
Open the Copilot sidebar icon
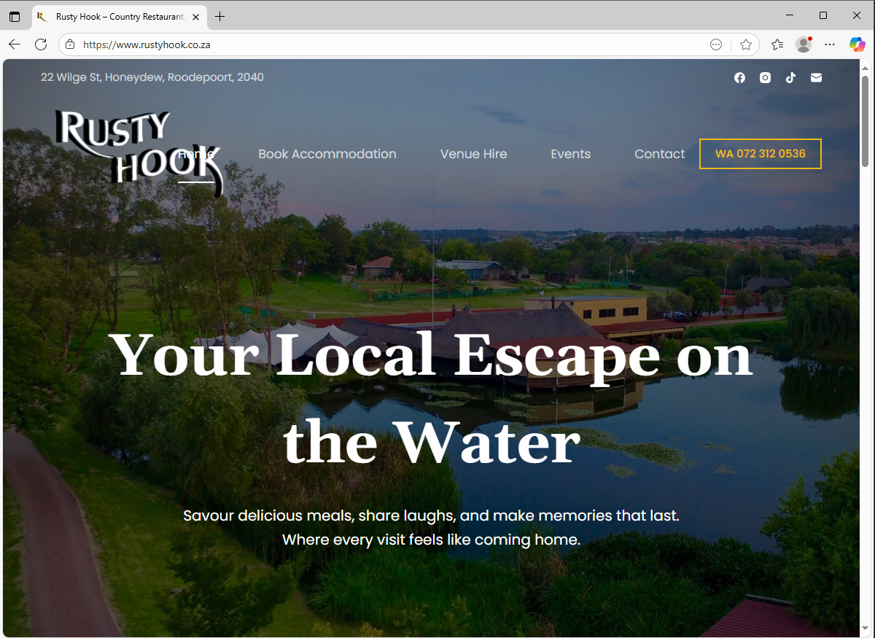coord(857,44)
